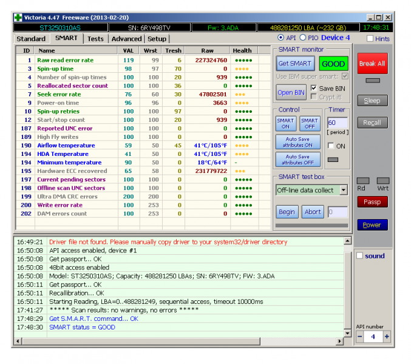Click the Timer period input field
This screenshot has width=411, height=364.
(336, 123)
